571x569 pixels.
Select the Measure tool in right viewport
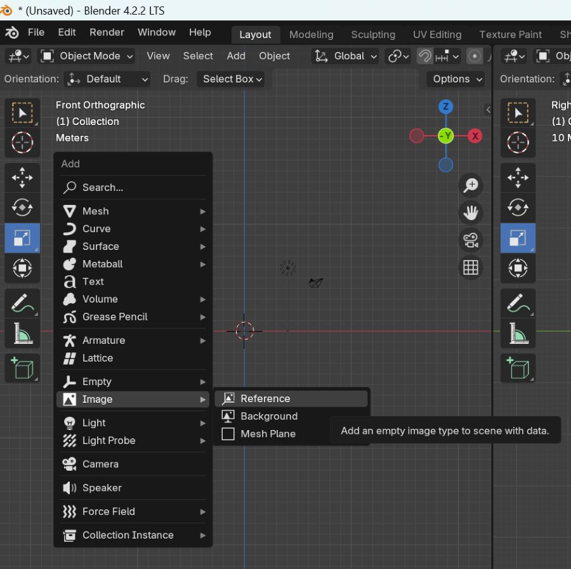(x=518, y=333)
